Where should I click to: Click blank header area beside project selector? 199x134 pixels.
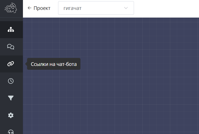166,8
